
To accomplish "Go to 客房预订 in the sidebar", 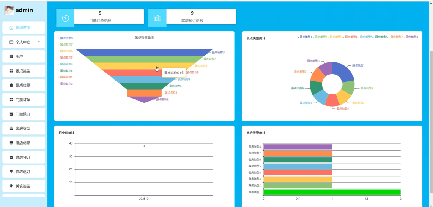I will [x=24, y=157].
